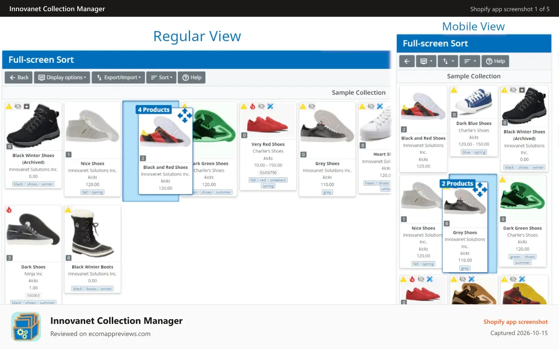Click the blue pin icon on Very Red Shoes card

pyautogui.click(x=270, y=107)
